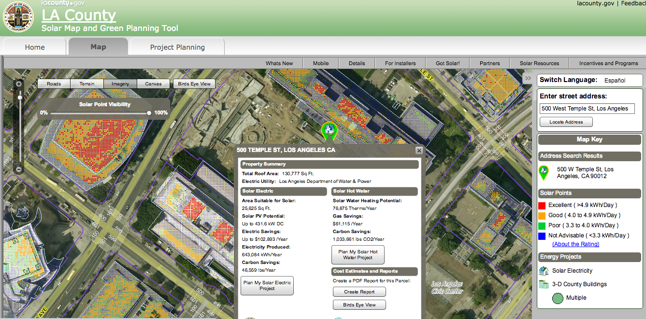Click the 643,084 kWh/Year value

262,255
